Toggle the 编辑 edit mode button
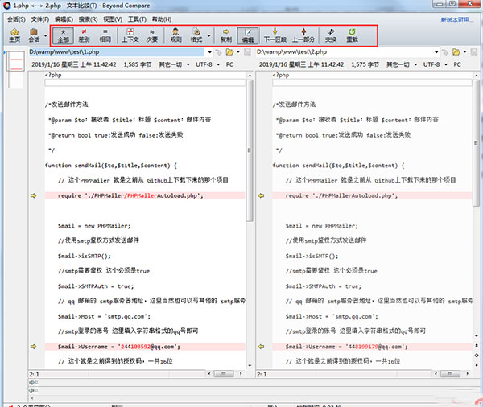 pyautogui.click(x=248, y=35)
